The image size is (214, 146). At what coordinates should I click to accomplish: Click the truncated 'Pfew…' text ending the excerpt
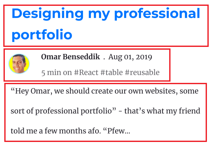[x=117, y=131]
